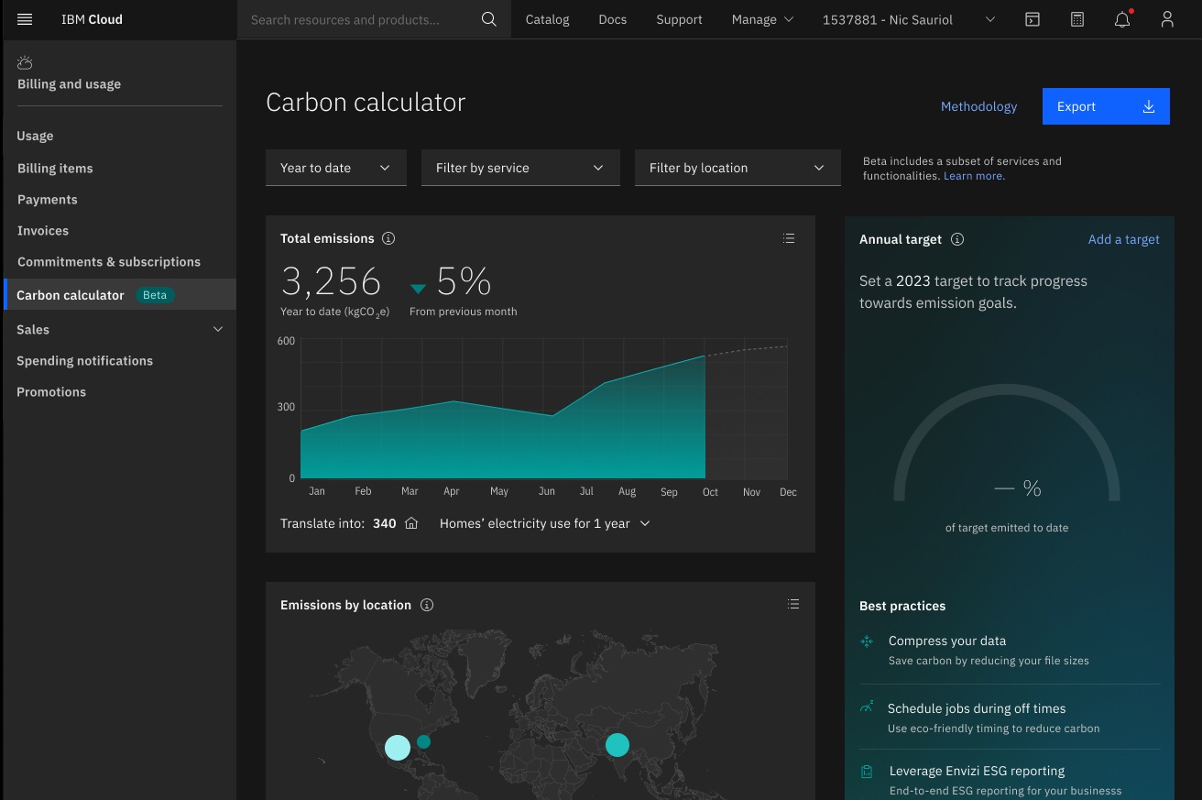Viewport: 1202px width, 800px height.
Task: View the Total emissions info tooltip
Action: click(x=388, y=237)
